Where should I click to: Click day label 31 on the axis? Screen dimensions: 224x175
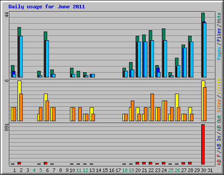coord(210,170)
